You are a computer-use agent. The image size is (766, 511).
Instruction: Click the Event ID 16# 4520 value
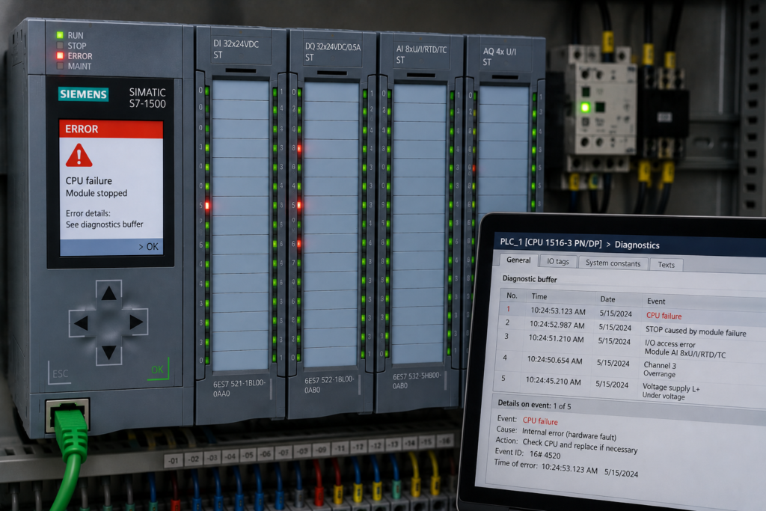[x=545, y=454]
